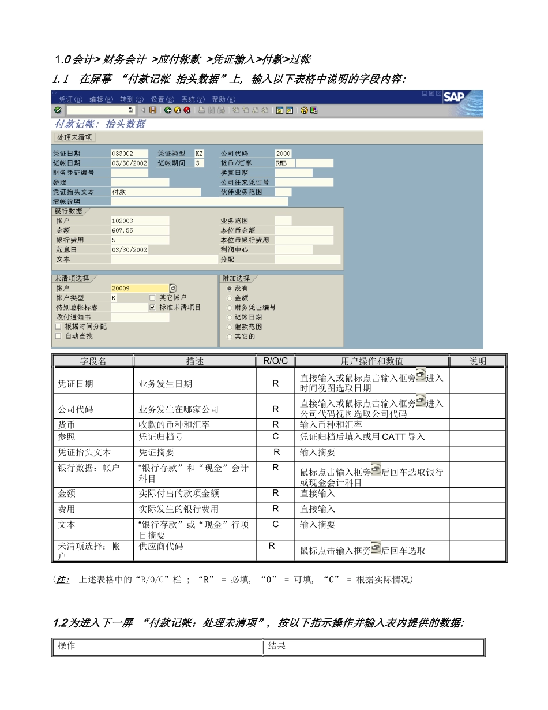The image size is (548, 710).
Task: Click the green Back arrow icon
Action: point(168,110)
